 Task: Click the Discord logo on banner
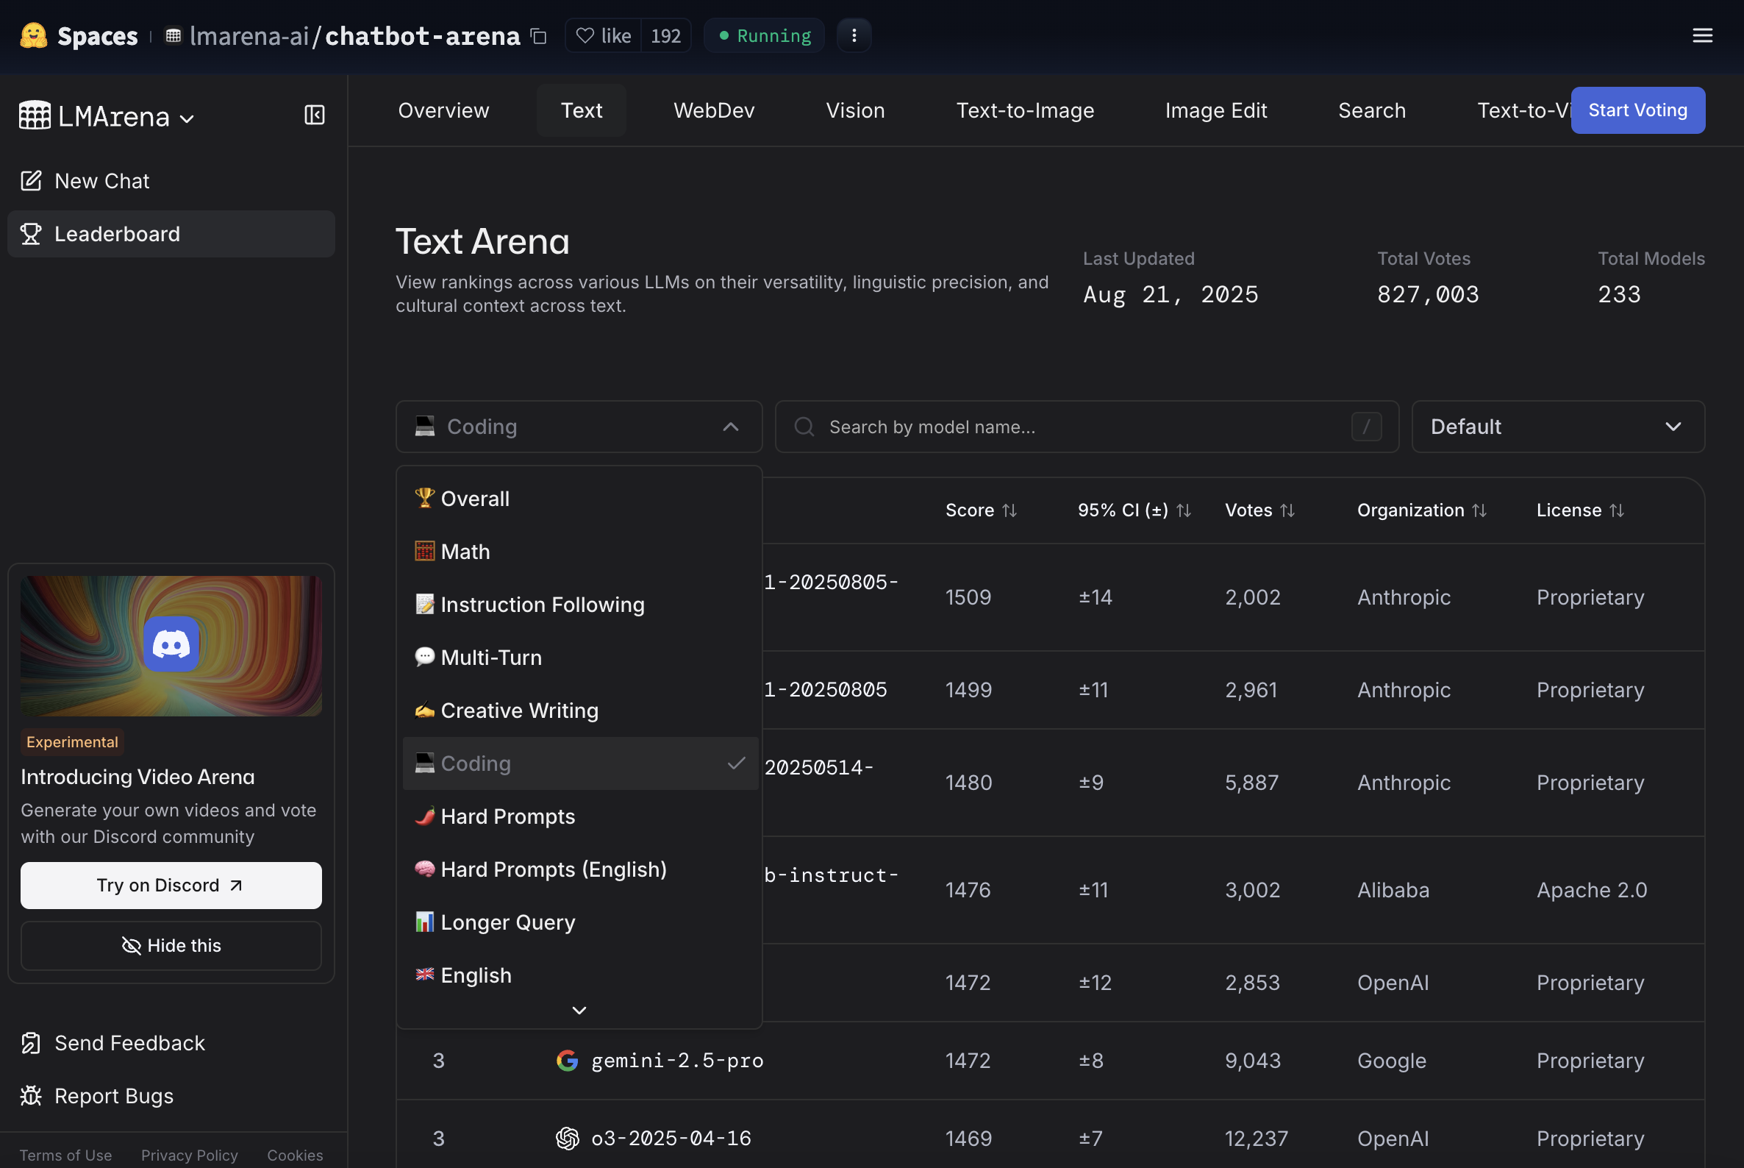(x=171, y=644)
